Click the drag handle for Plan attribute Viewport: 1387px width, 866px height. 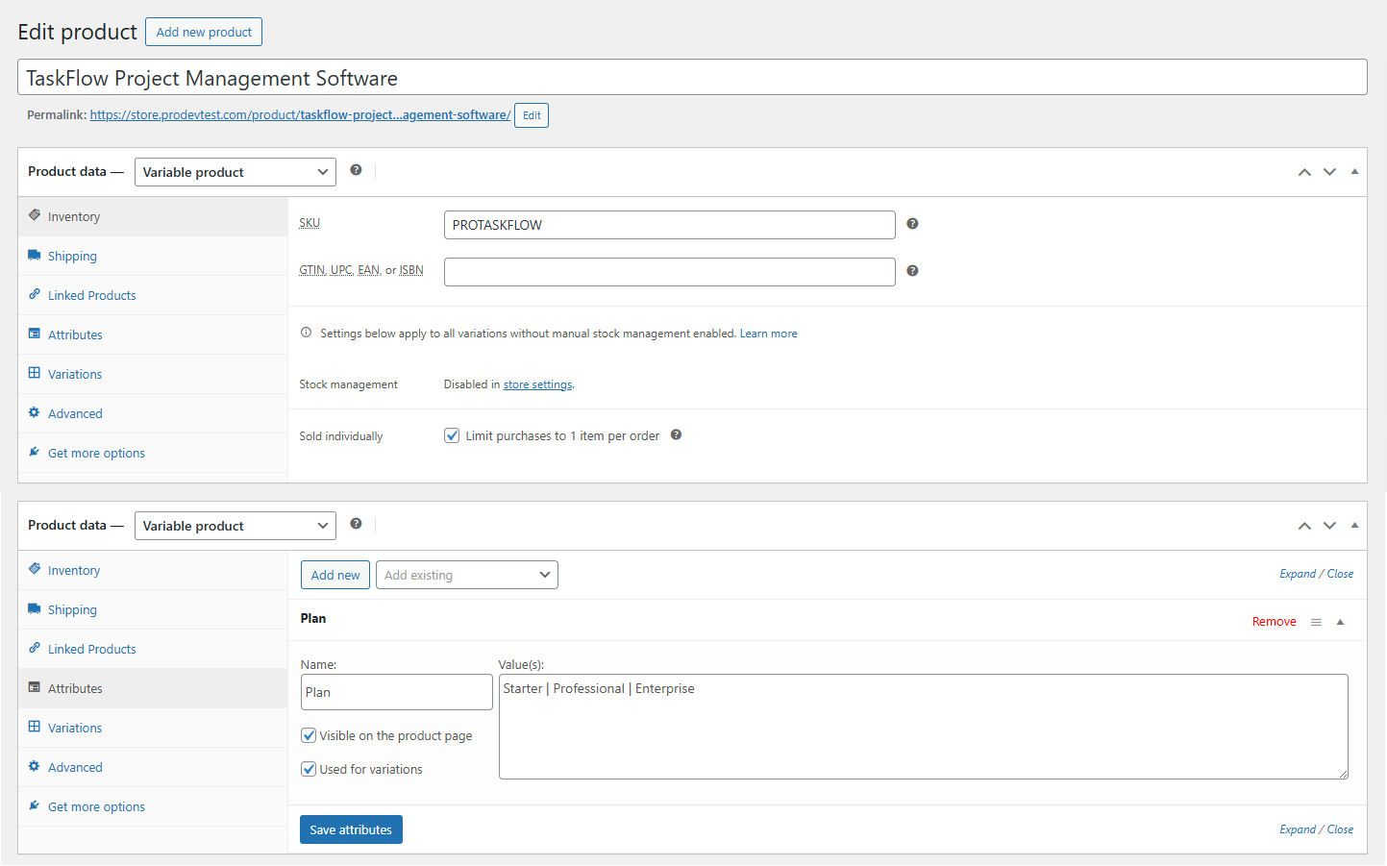(x=1317, y=622)
